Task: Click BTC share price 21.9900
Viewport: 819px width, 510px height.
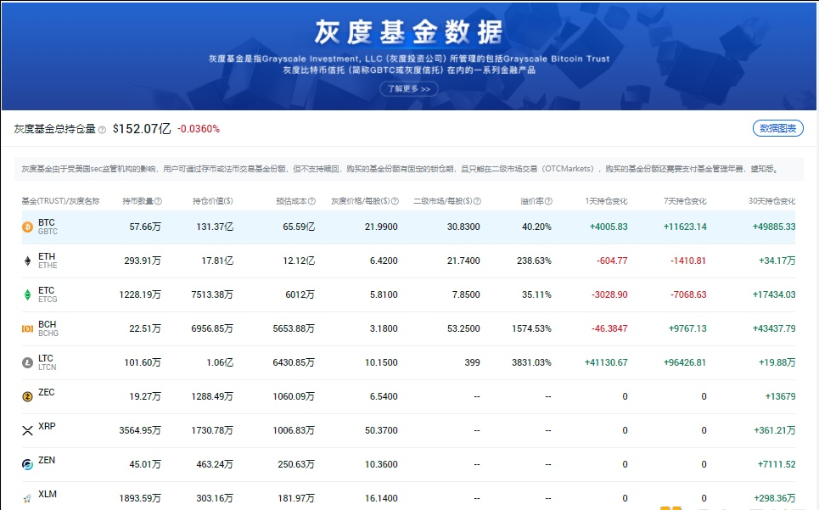Action: point(381,227)
